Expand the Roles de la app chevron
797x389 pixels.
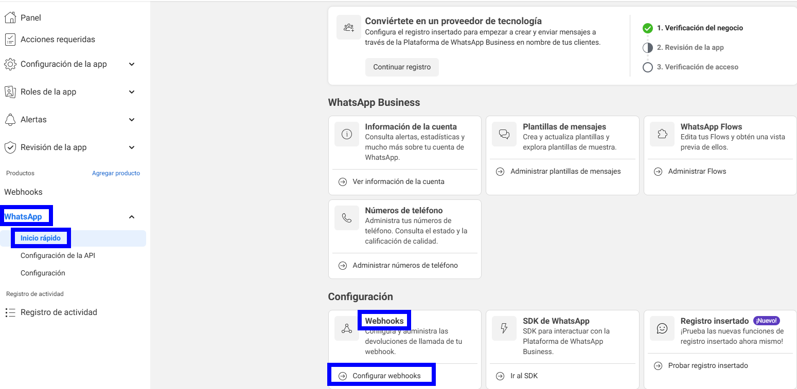132,92
